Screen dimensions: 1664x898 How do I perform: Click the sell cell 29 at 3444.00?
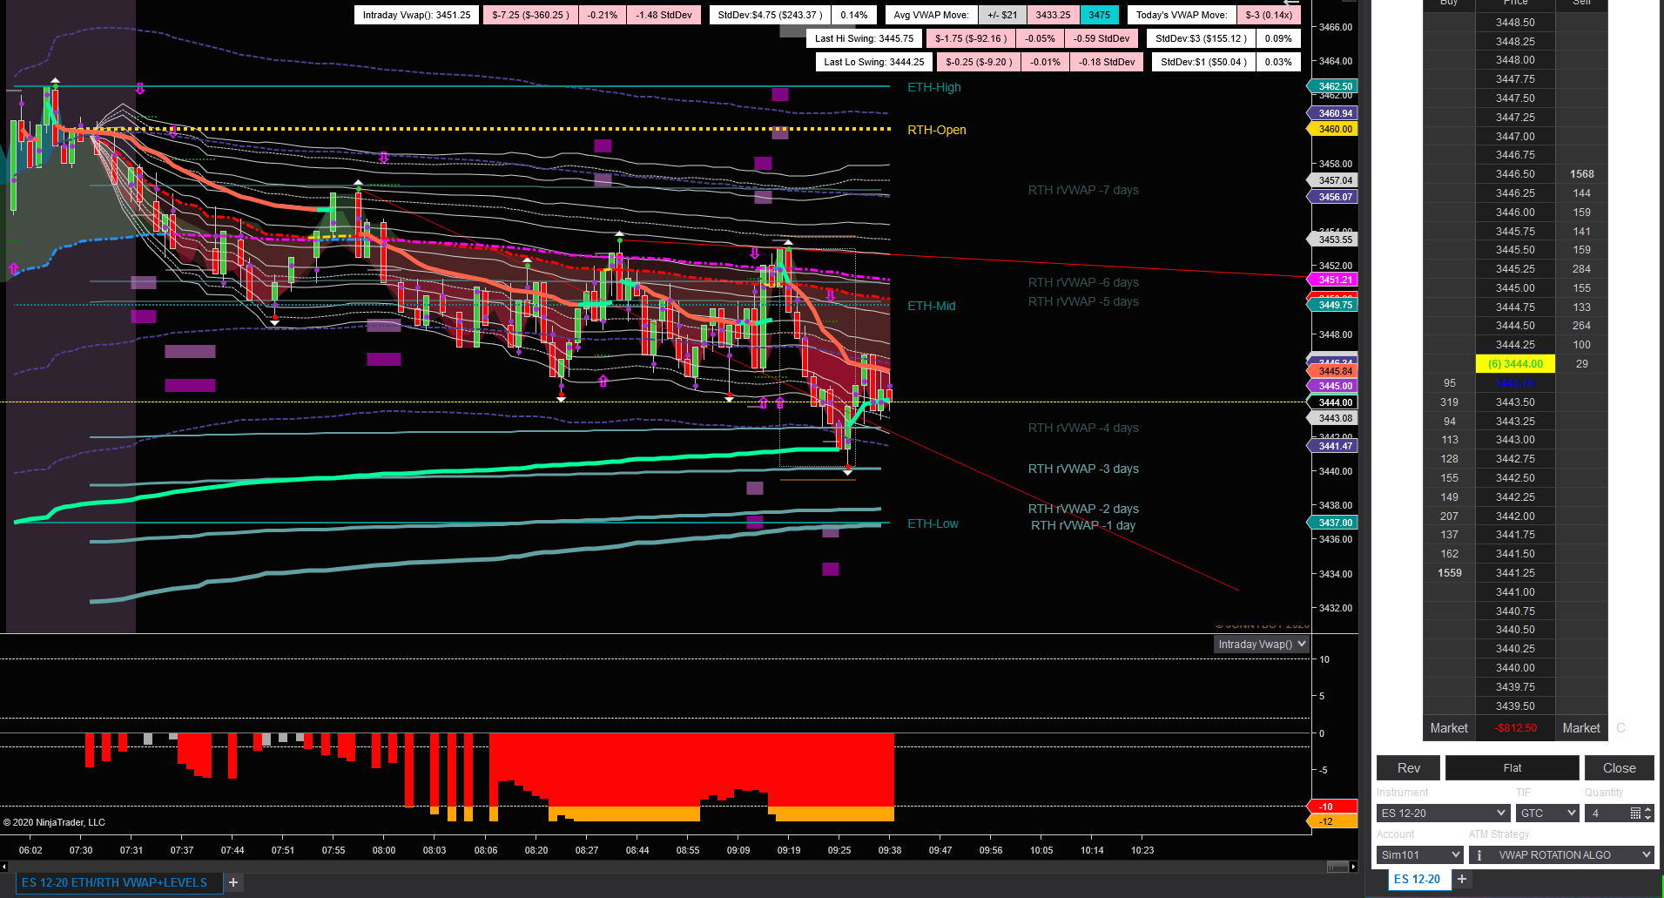[x=1581, y=364]
